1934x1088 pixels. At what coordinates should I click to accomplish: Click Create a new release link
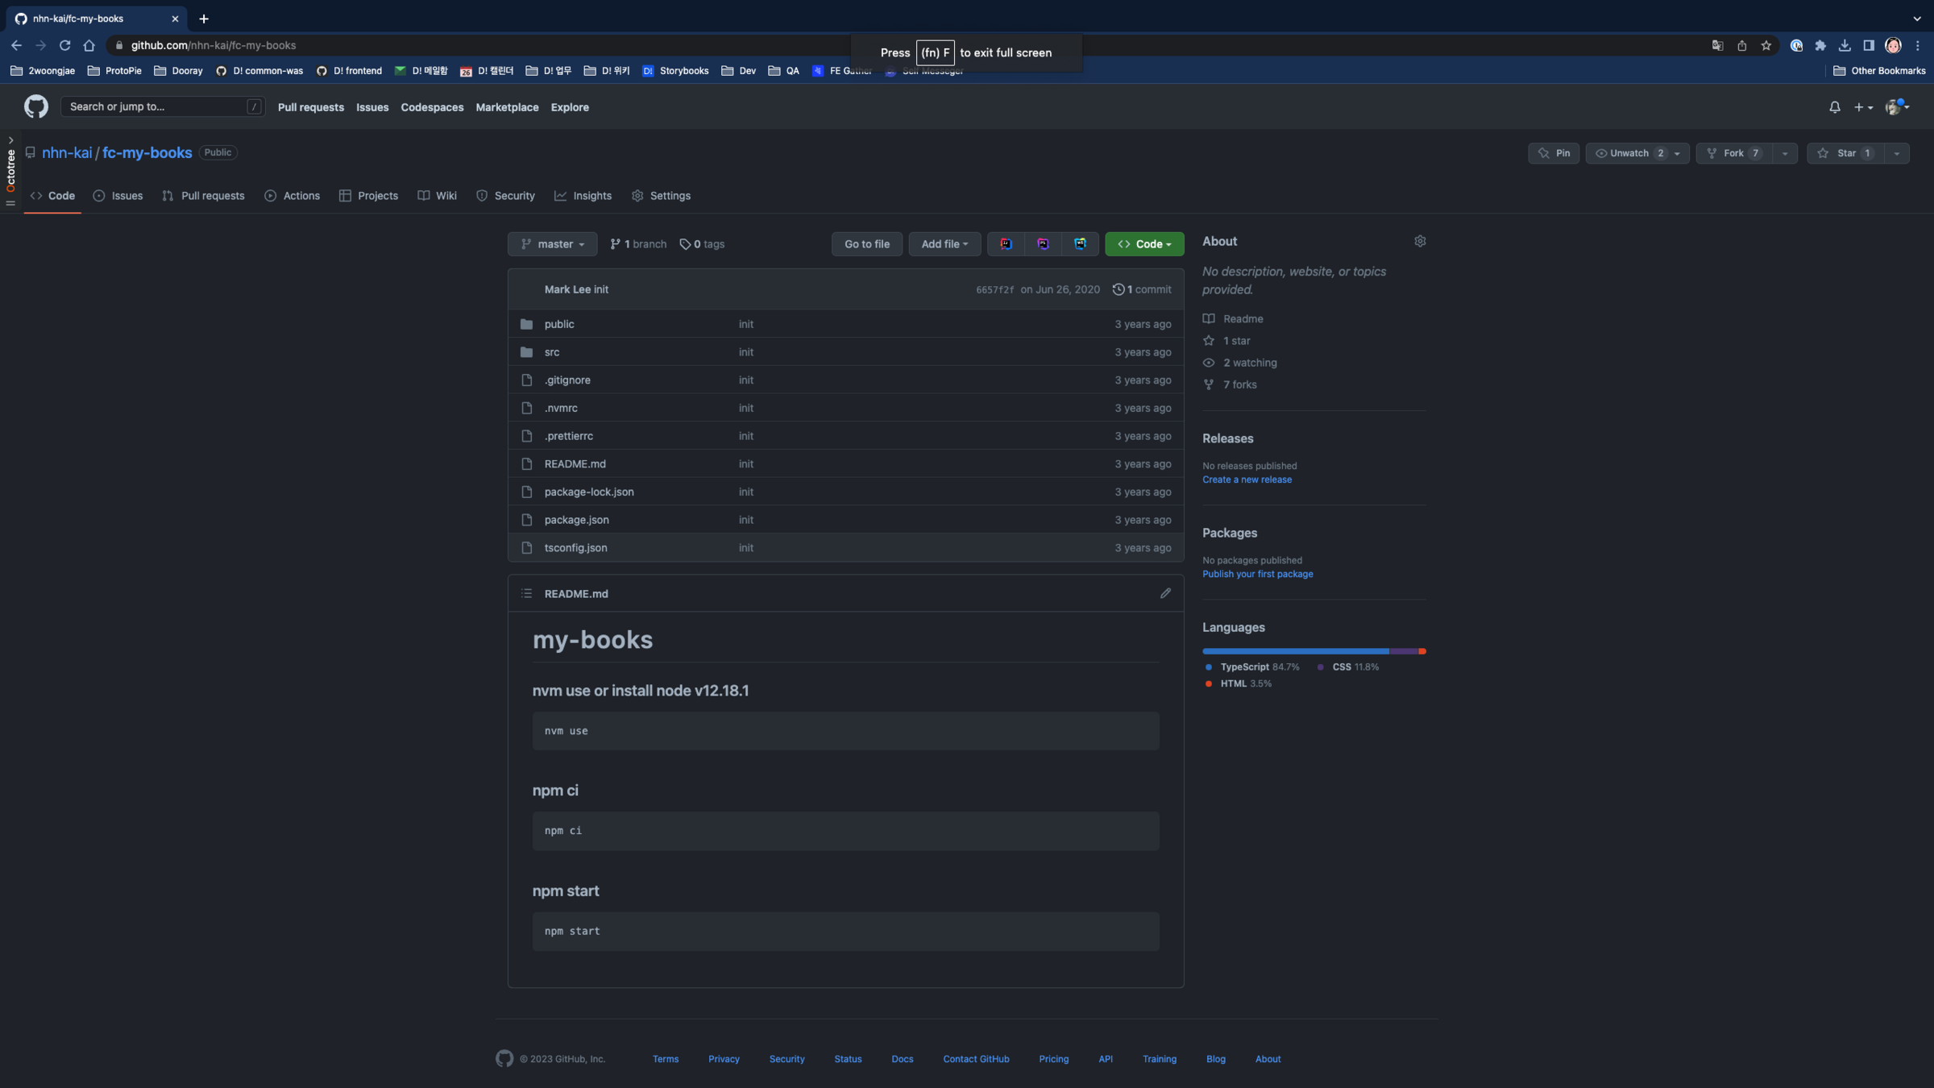(1247, 480)
